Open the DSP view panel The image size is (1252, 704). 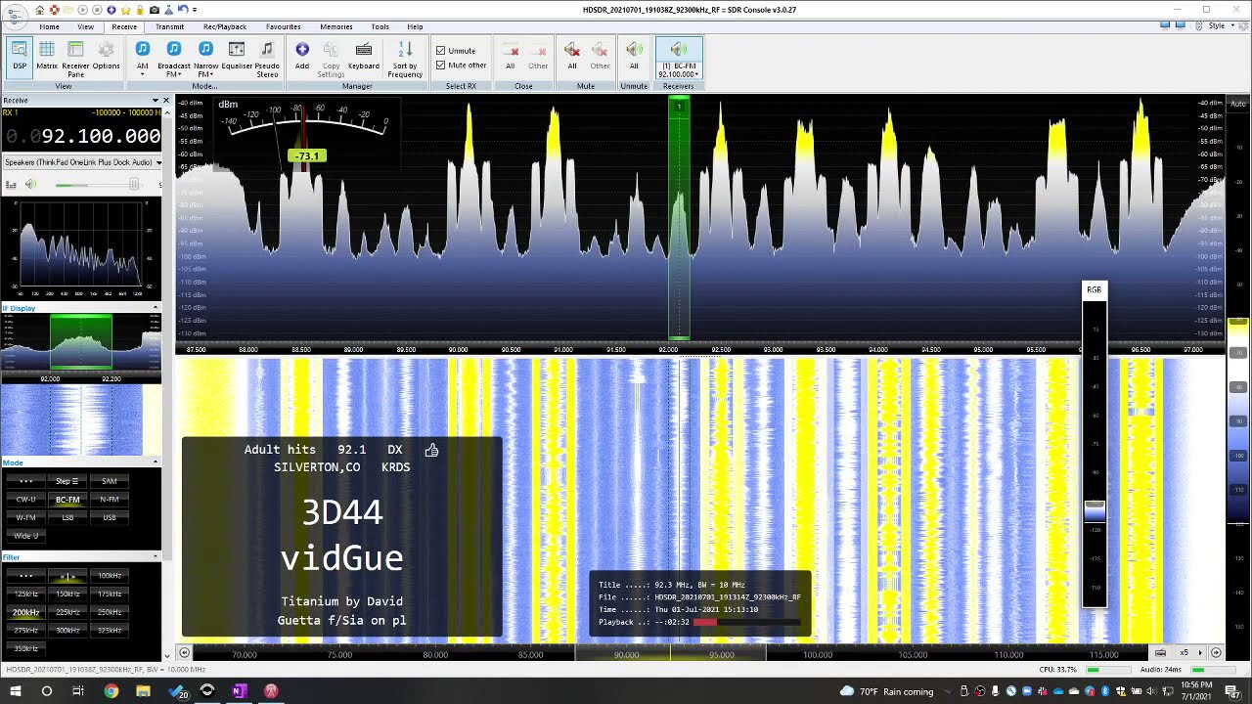tap(20, 57)
